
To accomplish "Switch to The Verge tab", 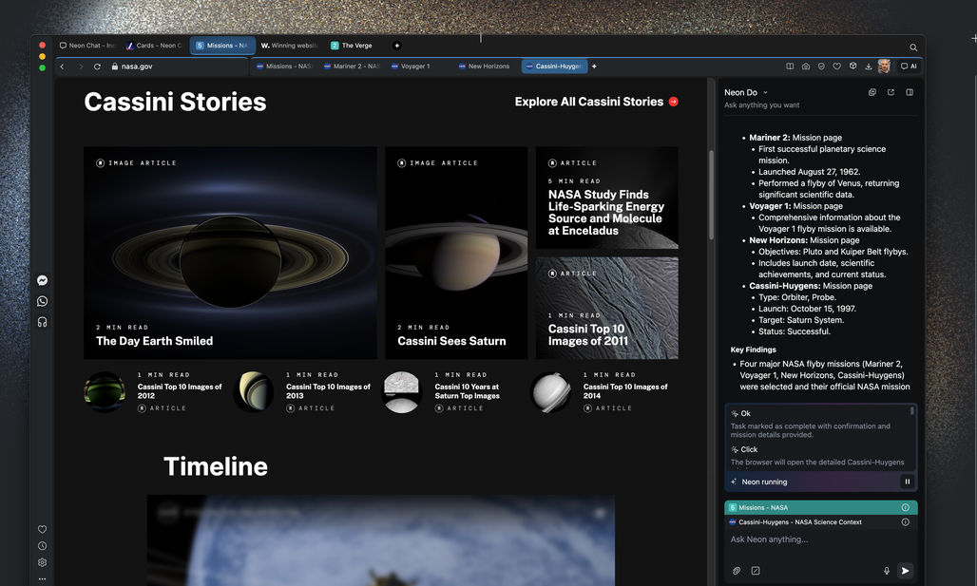I will click(352, 46).
